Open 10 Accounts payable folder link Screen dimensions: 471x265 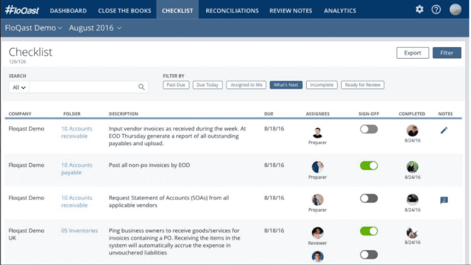click(77, 169)
